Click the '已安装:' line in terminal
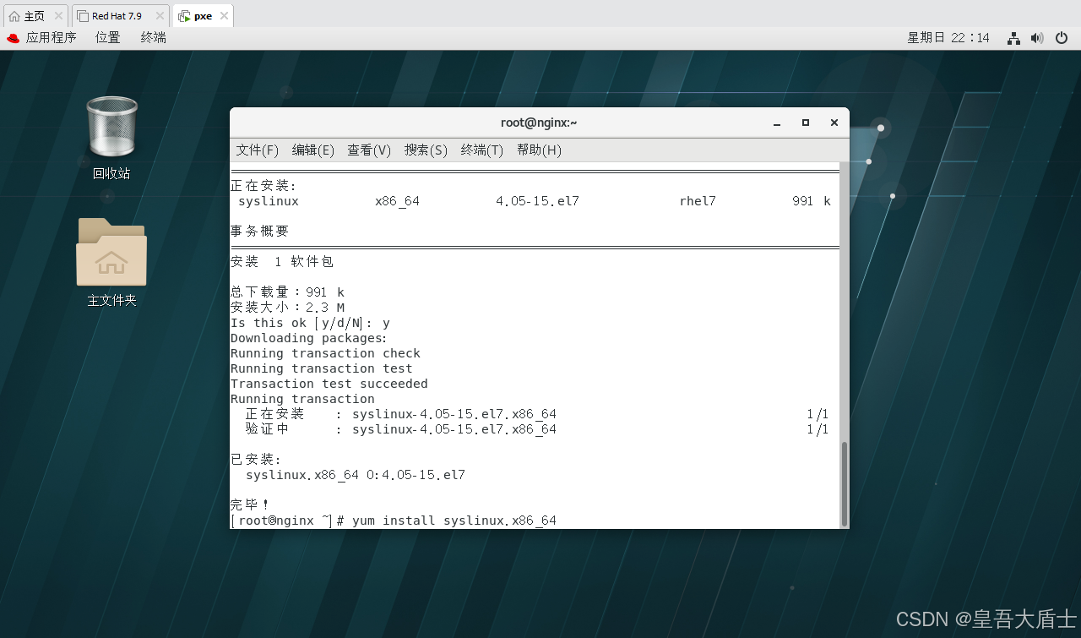 click(256, 460)
